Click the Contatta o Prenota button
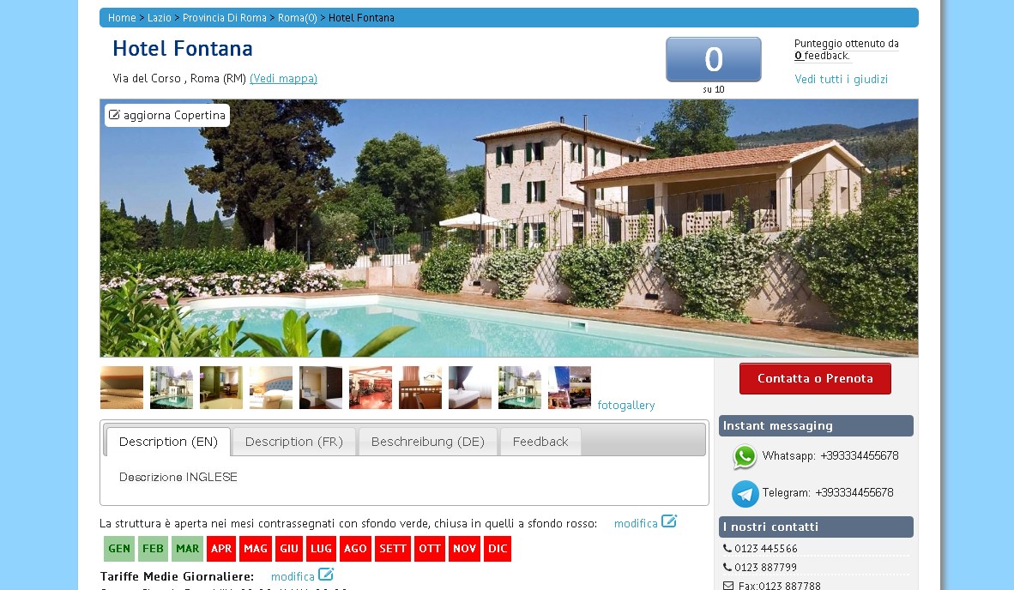 pyautogui.click(x=815, y=379)
